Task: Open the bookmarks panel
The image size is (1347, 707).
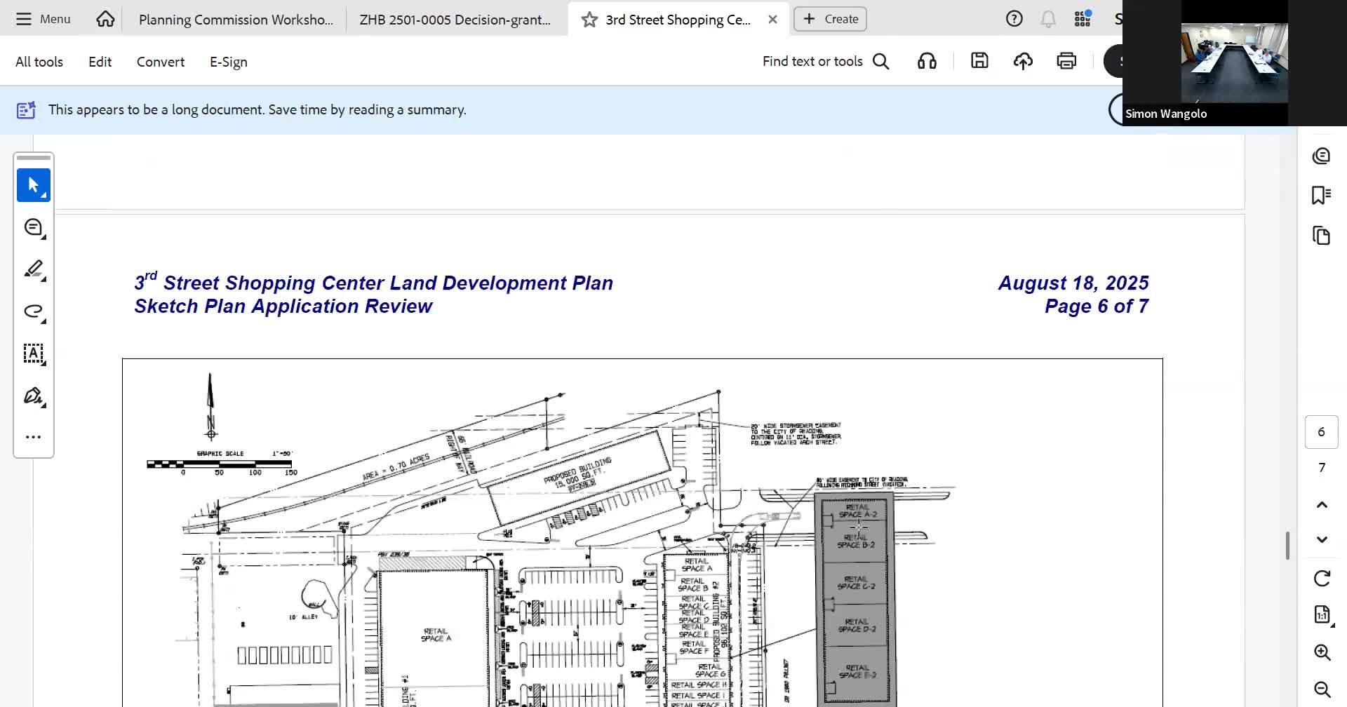Action: tap(1321, 195)
